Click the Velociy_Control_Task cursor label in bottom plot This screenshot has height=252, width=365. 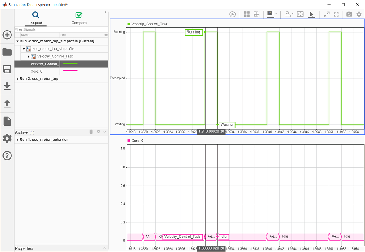pos(182,237)
